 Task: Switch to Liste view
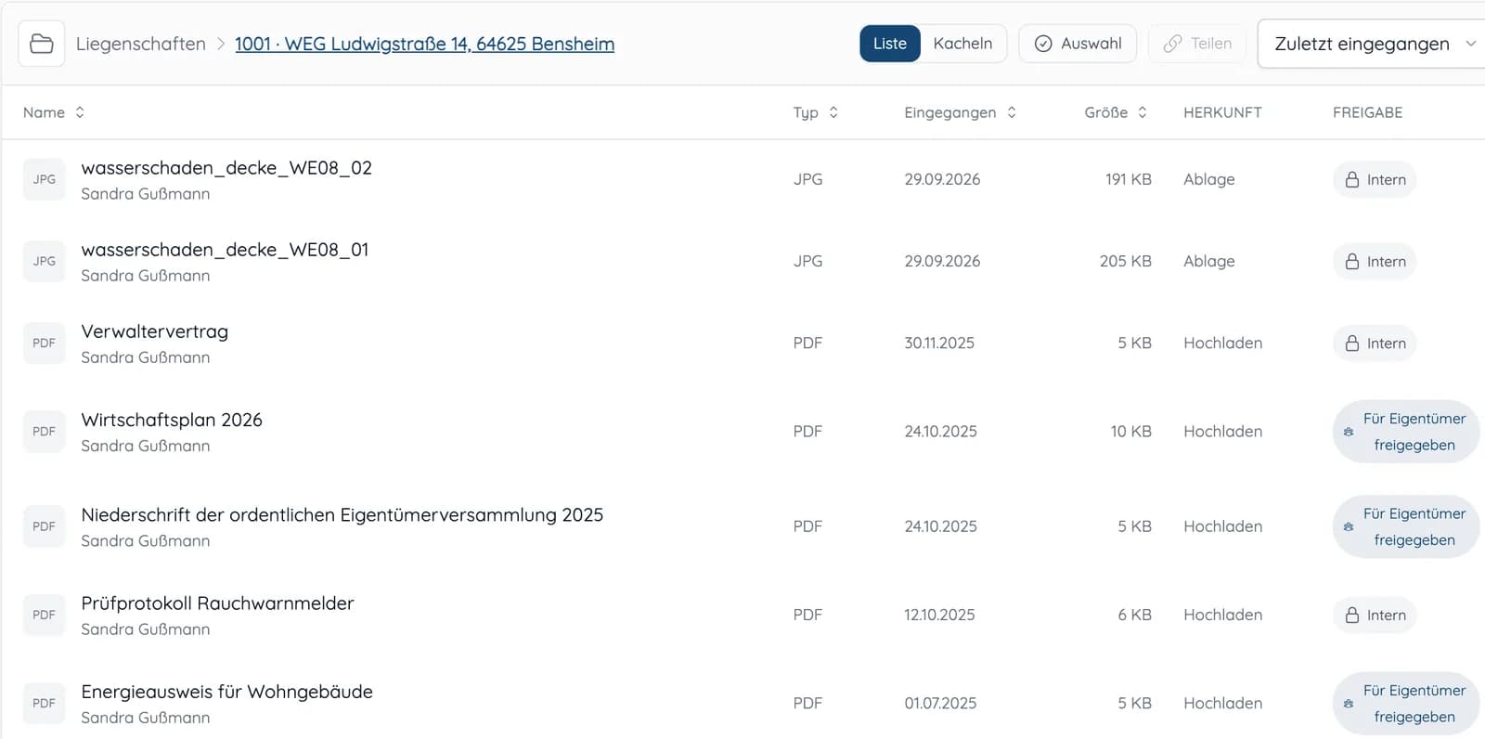click(x=890, y=44)
